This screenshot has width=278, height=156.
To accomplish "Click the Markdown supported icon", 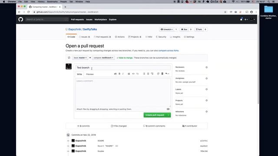I will pyautogui.click(x=168, y=109).
